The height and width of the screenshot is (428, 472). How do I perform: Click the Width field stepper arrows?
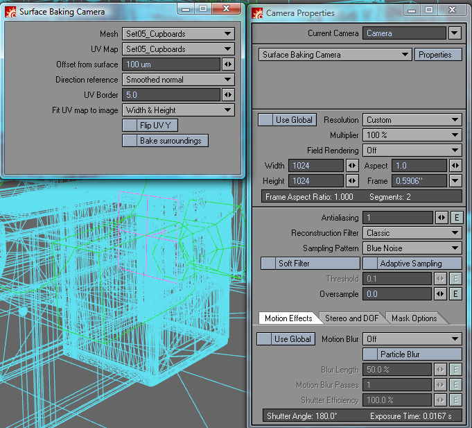click(x=352, y=166)
